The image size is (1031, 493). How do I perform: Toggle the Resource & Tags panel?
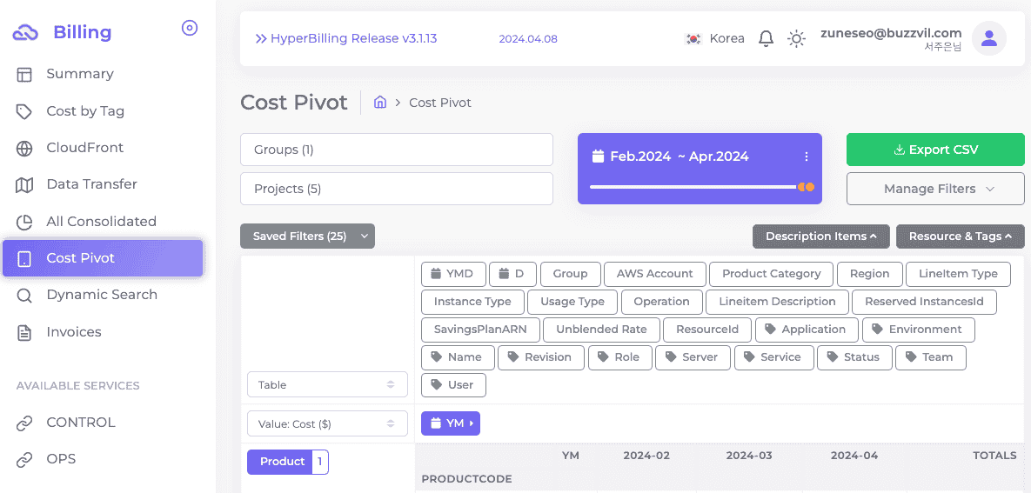coord(960,237)
